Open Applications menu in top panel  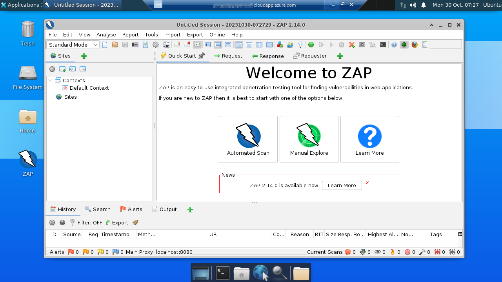pos(20,5)
